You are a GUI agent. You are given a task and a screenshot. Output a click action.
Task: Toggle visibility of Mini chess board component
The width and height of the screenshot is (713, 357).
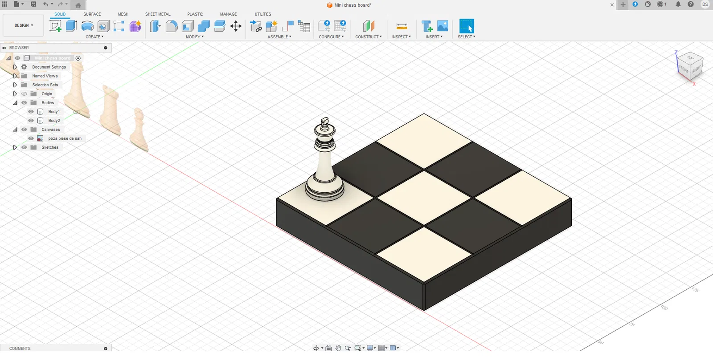pos(17,58)
